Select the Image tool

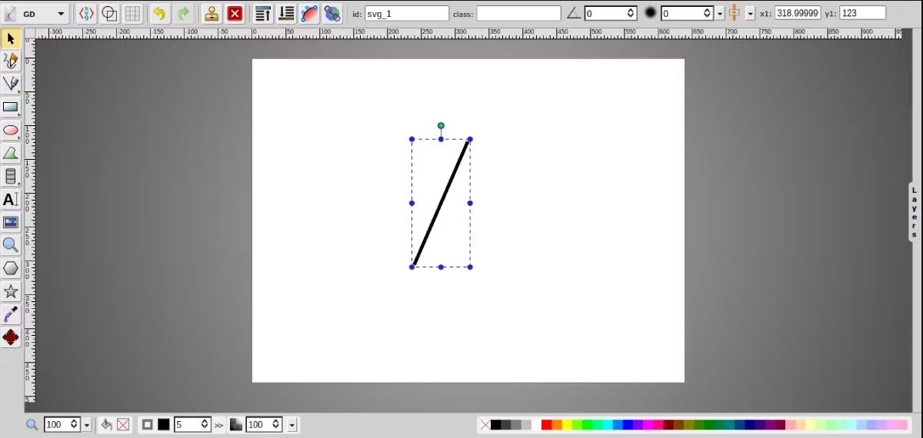[11, 222]
